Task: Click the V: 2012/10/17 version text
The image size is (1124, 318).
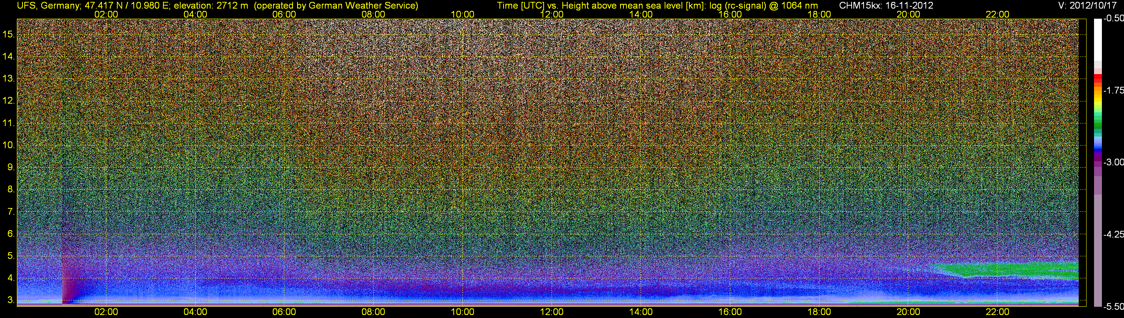Action: coord(1089,5)
